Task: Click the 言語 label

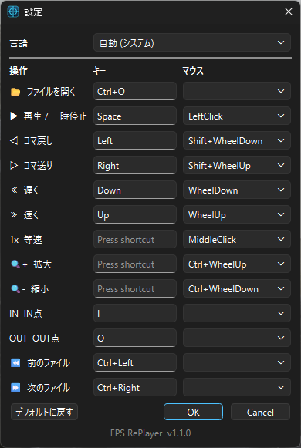Action: click(x=19, y=43)
